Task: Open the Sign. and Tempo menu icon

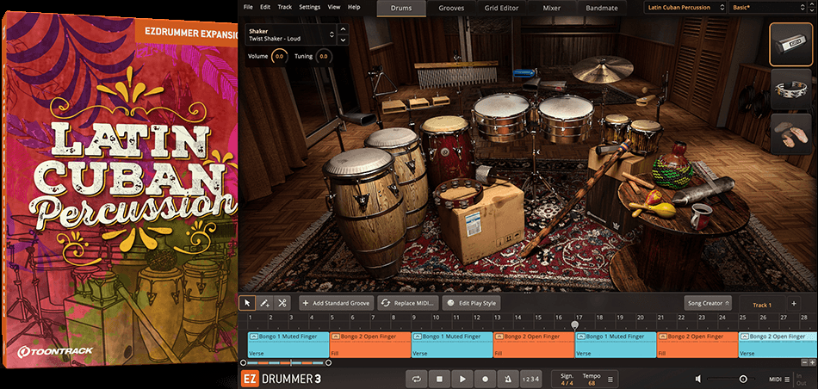Action: pos(610,379)
